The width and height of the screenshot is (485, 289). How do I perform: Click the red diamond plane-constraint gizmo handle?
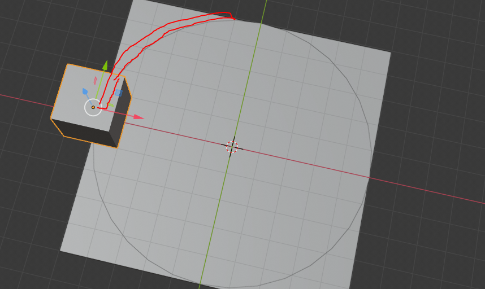[96, 81]
